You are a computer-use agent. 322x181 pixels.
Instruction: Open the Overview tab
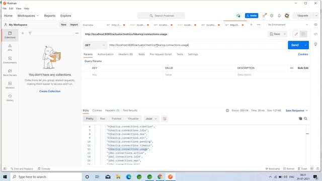(x=88, y=25)
